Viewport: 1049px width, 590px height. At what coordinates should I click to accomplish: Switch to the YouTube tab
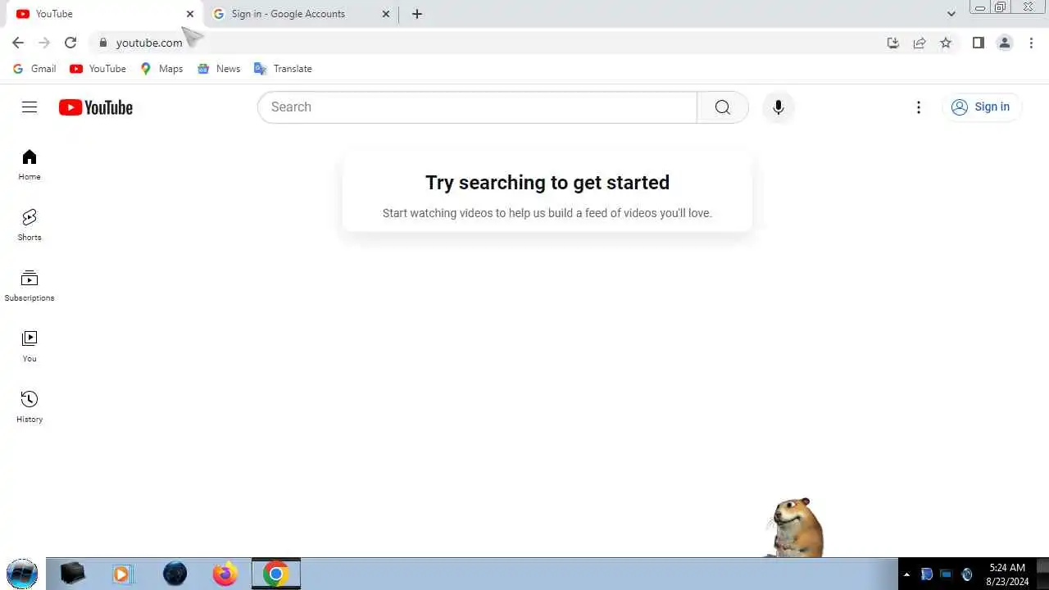coord(102,14)
